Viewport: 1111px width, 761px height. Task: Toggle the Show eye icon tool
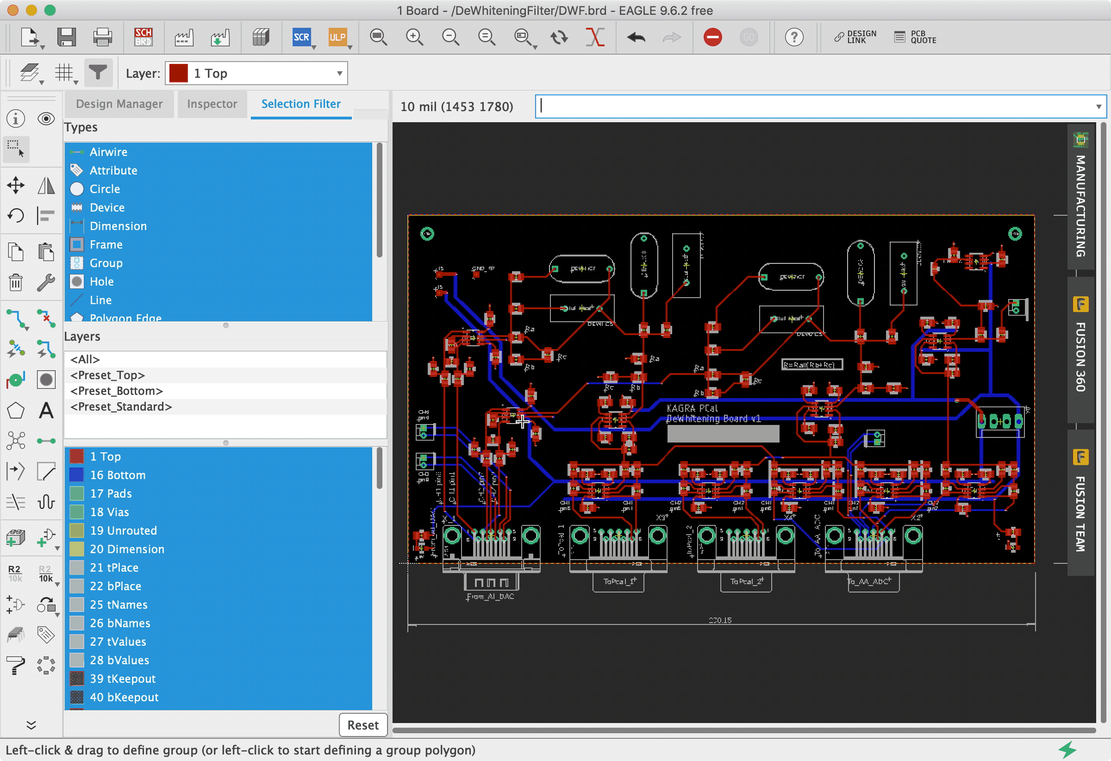[46, 118]
